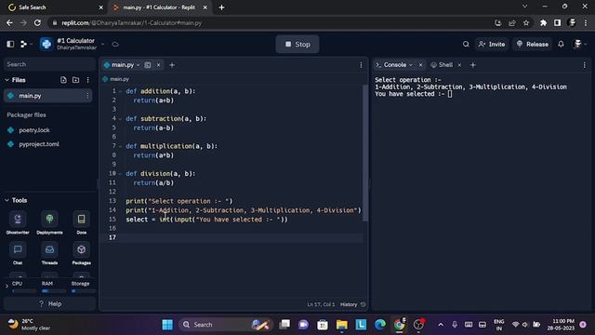Close the Shell tab
Screen dimensions: 595x335
459,65
